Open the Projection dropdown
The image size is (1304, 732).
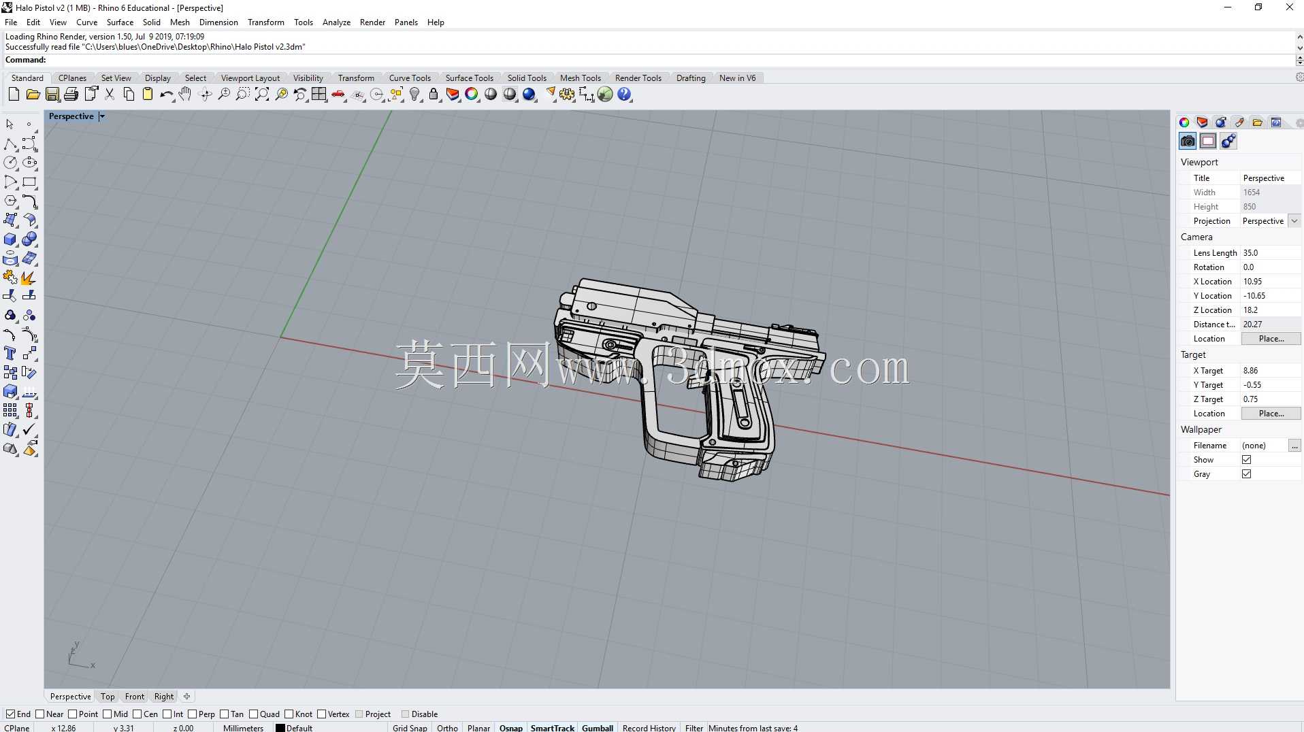(1294, 221)
